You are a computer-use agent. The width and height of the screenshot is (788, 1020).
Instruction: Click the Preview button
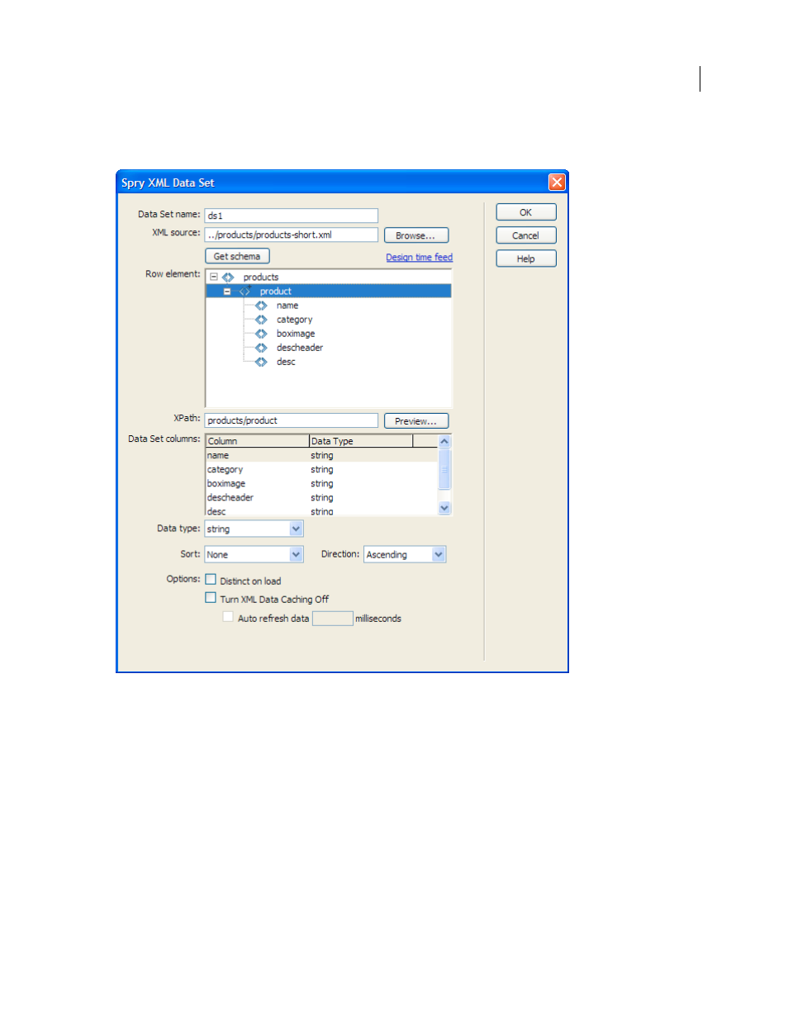tap(416, 421)
